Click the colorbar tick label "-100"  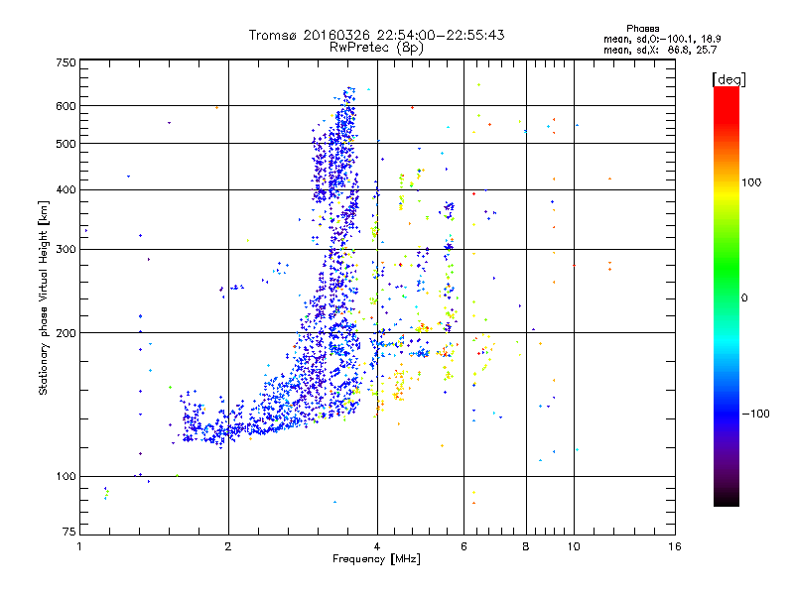tap(756, 414)
